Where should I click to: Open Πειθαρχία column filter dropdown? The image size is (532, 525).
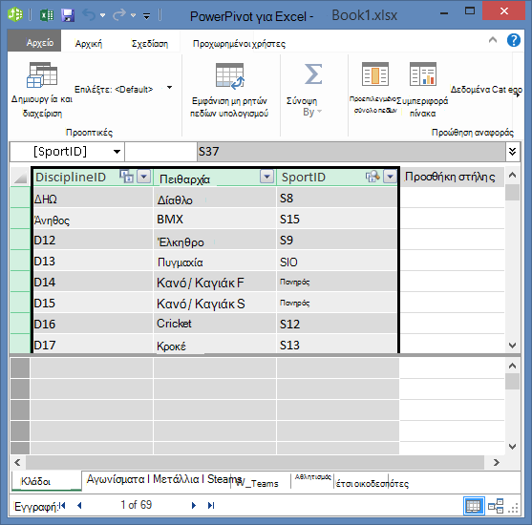tap(267, 177)
